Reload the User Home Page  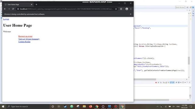click(x=13, y=9)
